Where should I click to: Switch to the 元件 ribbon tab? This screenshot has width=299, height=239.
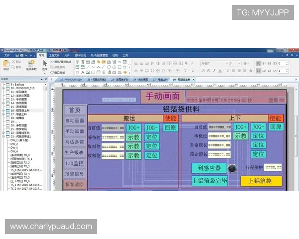point(67,55)
